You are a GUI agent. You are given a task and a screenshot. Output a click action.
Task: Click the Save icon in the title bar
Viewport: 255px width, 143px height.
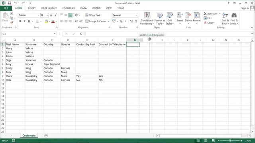[10, 3]
